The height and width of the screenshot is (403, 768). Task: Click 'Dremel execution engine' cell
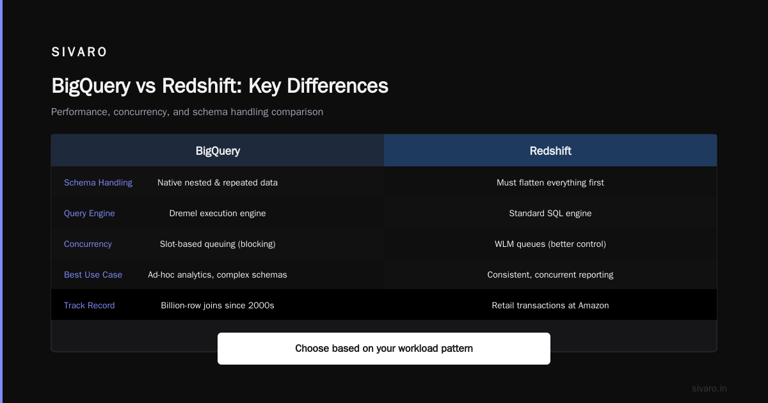(x=218, y=213)
